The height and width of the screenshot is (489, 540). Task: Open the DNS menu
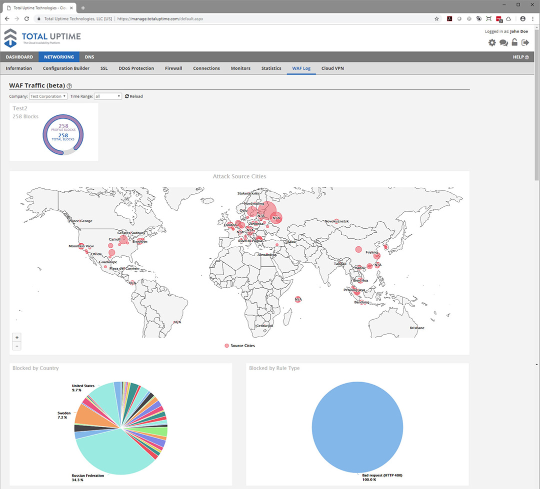click(89, 57)
